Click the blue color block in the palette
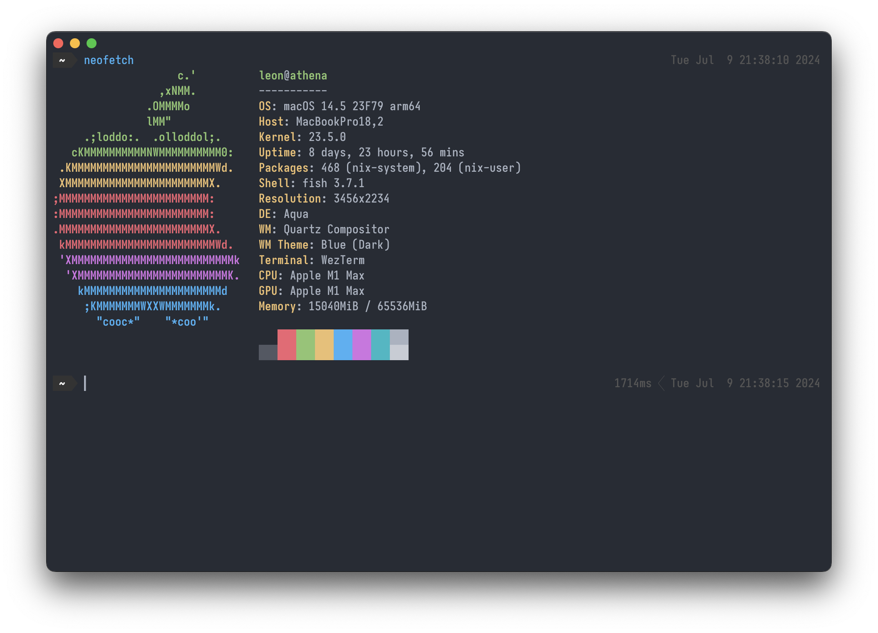Screen dimensions: 878x633 (x=343, y=345)
